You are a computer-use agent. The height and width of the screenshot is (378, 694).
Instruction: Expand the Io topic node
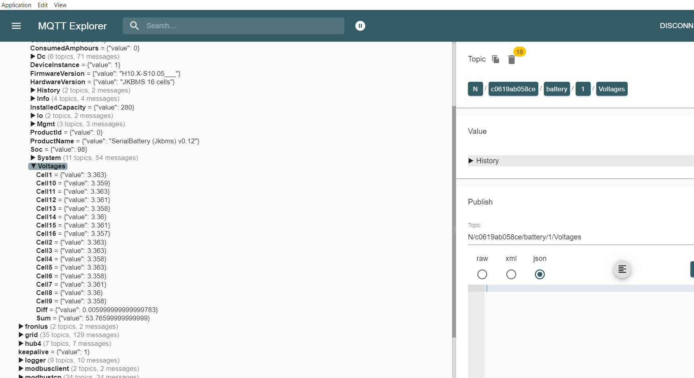(33, 116)
